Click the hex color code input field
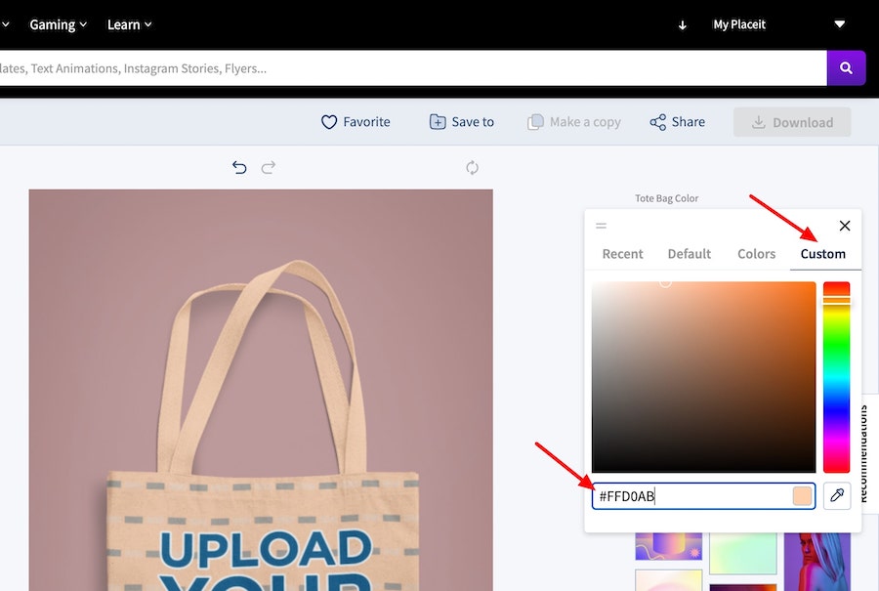Screen dimensions: 879x591 tap(689, 496)
